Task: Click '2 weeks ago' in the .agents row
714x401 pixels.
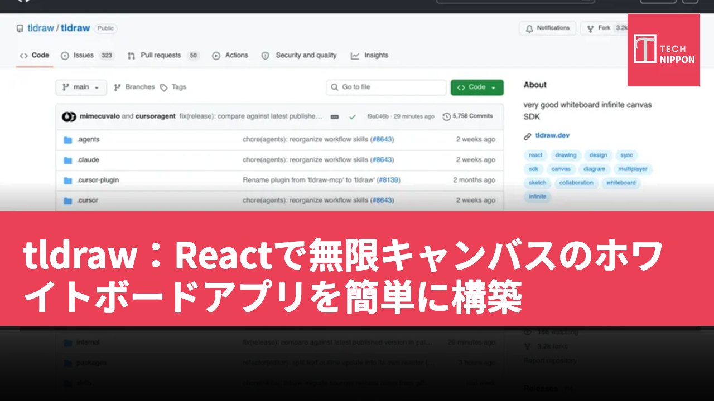Action: (476, 140)
